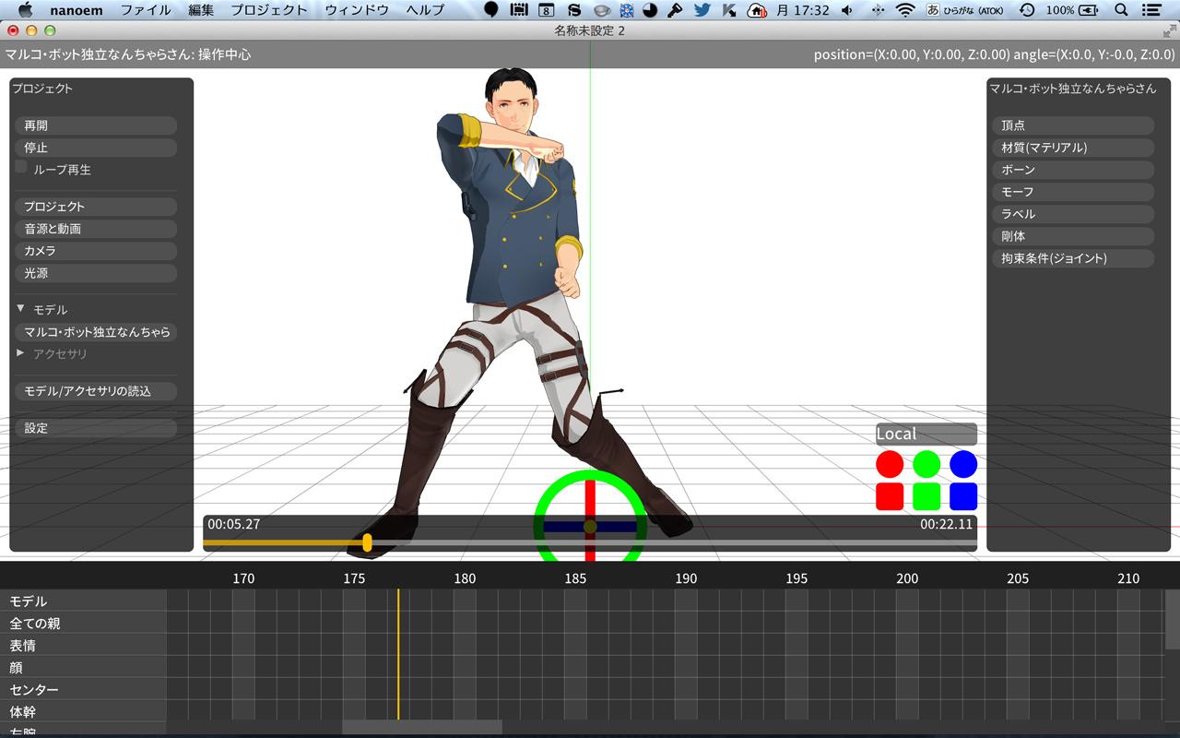Select the blue Z-axis translation square handle

tap(962, 495)
